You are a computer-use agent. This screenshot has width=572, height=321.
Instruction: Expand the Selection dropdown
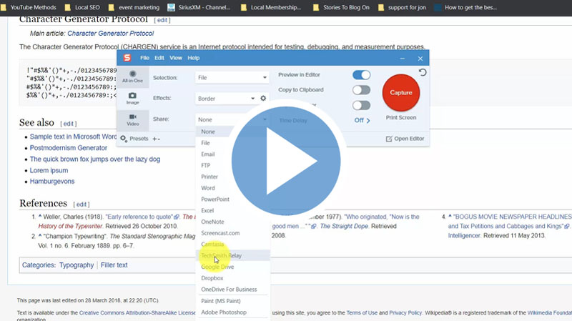point(232,77)
